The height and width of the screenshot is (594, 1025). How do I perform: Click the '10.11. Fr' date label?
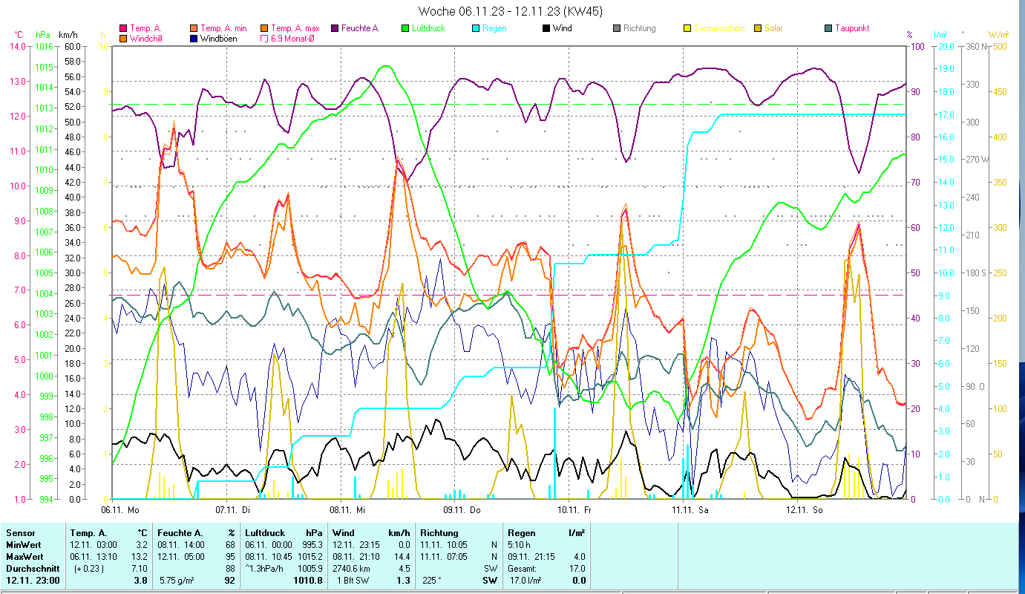[x=576, y=510]
